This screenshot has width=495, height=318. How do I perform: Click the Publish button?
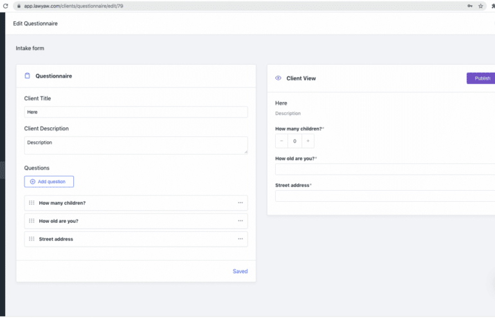pyautogui.click(x=481, y=78)
